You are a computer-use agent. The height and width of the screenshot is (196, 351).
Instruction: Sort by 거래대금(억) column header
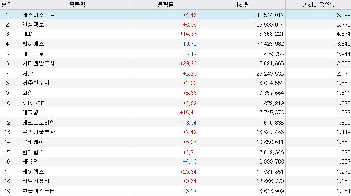[318, 4]
